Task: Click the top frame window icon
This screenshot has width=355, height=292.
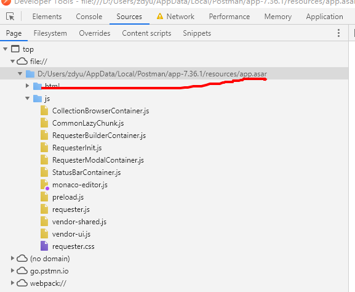Action: [x=15, y=49]
